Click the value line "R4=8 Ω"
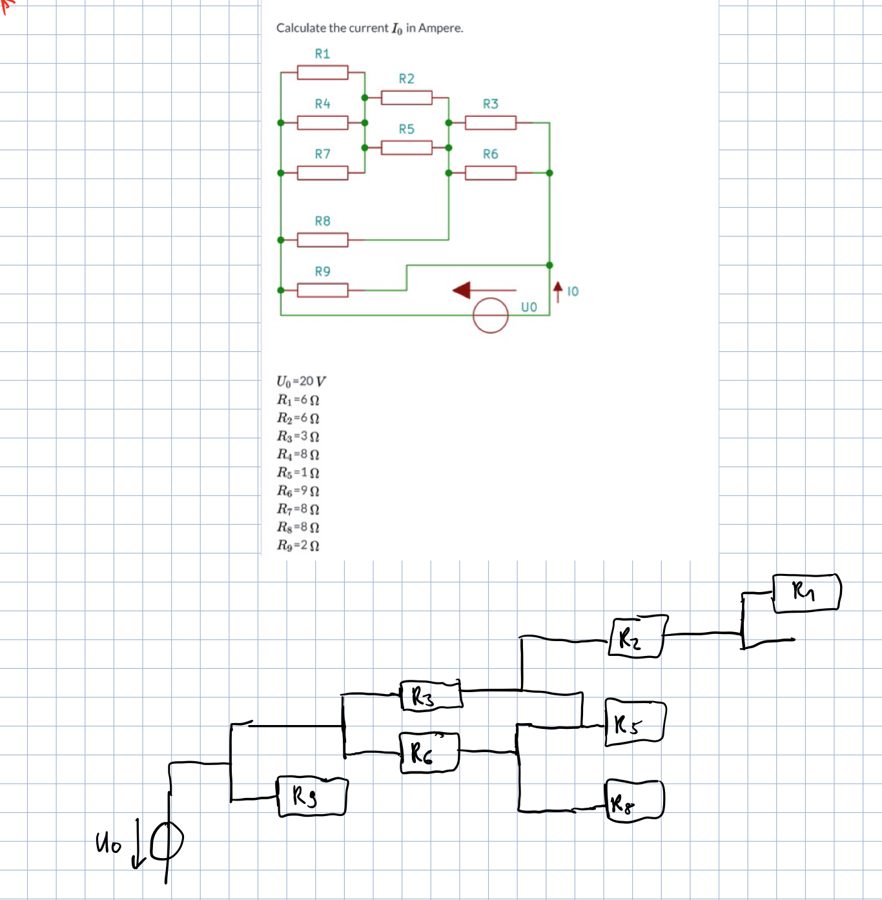The height and width of the screenshot is (900, 882). 298,455
